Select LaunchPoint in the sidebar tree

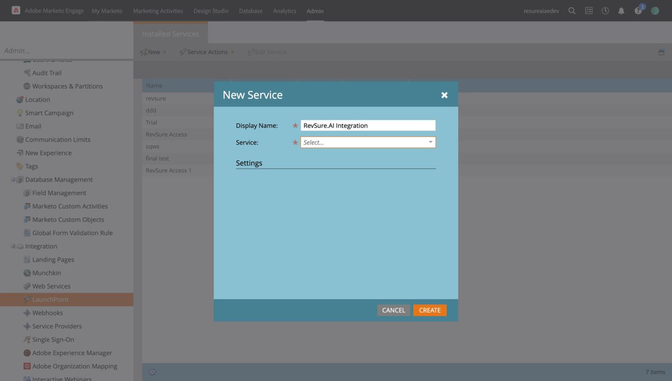[67, 299]
